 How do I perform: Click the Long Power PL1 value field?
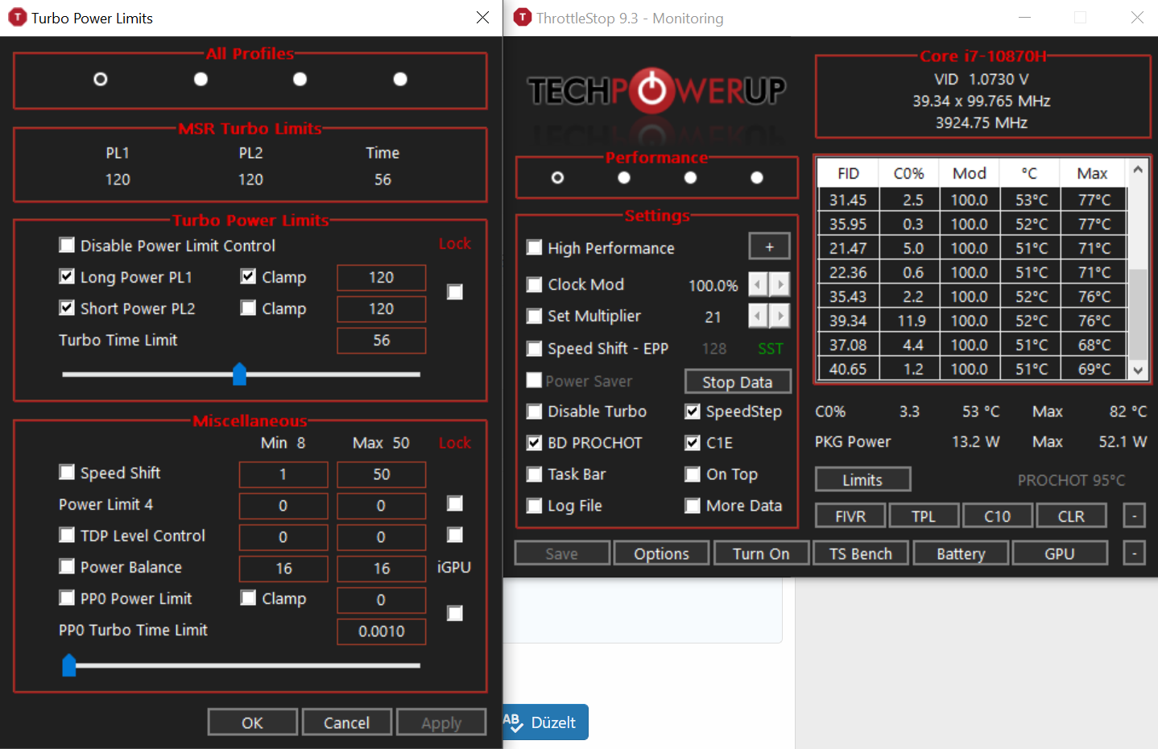click(x=381, y=277)
